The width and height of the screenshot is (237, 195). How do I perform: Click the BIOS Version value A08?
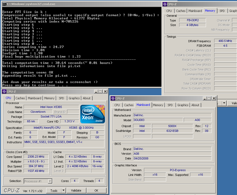click(172, 154)
